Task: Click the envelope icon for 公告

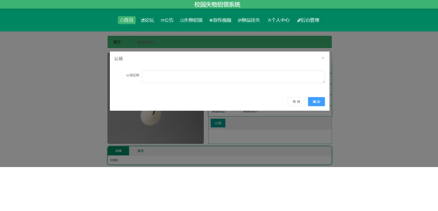Action: pyautogui.click(x=162, y=20)
